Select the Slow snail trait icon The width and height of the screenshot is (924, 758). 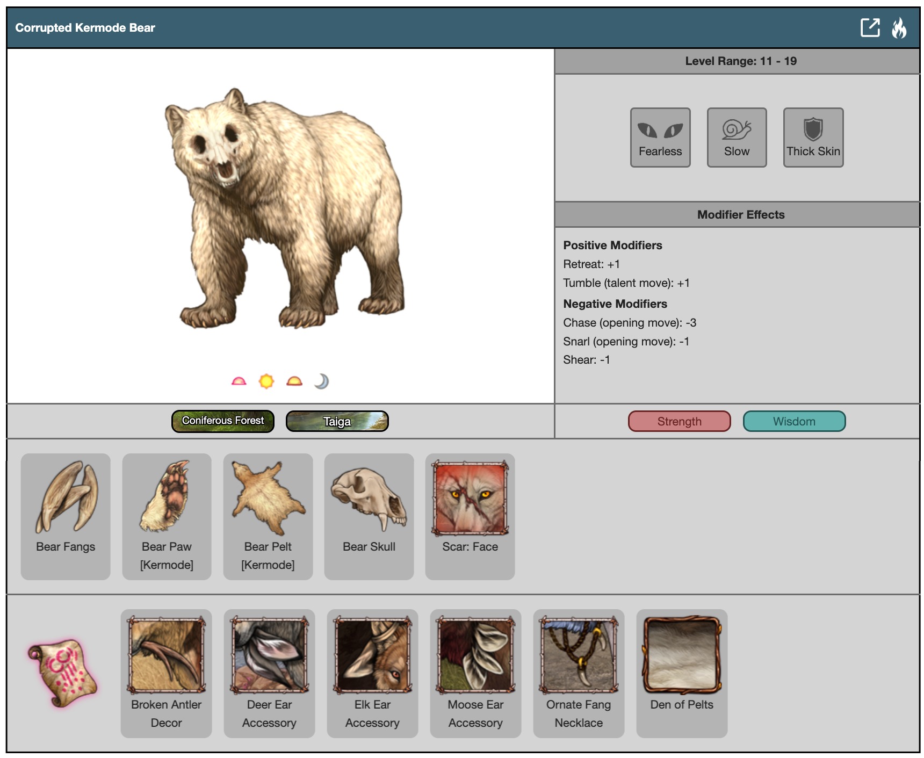coord(737,138)
